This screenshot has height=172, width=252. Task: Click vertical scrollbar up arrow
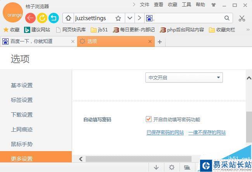pos(249,78)
